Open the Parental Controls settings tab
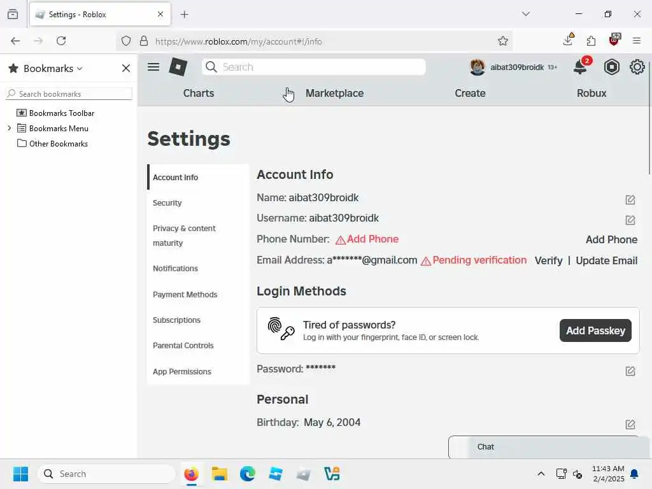This screenshot has width=652, height=489. 198,346
